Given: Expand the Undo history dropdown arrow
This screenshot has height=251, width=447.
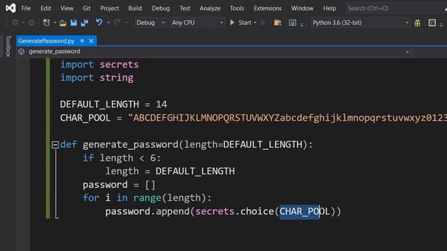Looking at the screenshot, I should [109, 22].
